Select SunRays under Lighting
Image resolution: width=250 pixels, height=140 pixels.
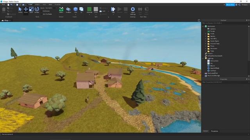coord(213,71)
